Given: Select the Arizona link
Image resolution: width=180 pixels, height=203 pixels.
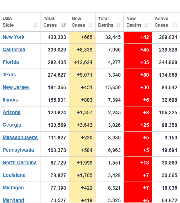Looking at the screenshot, I should 12,112.
